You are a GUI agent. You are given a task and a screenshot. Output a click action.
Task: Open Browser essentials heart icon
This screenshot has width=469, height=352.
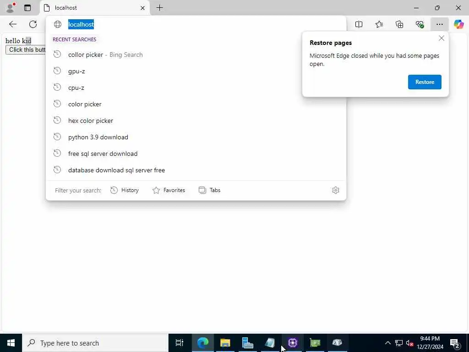click(420, 24)
